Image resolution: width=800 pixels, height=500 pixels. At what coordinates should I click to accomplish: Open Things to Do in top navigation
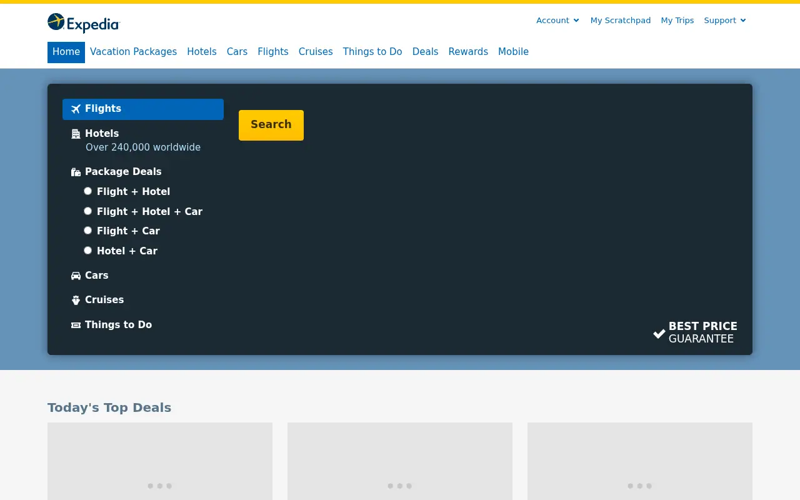(372, 52)
